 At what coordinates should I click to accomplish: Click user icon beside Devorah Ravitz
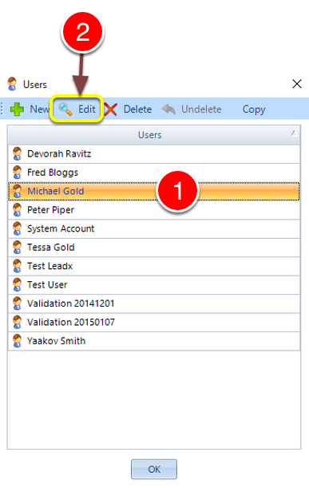tap(18, 153)
